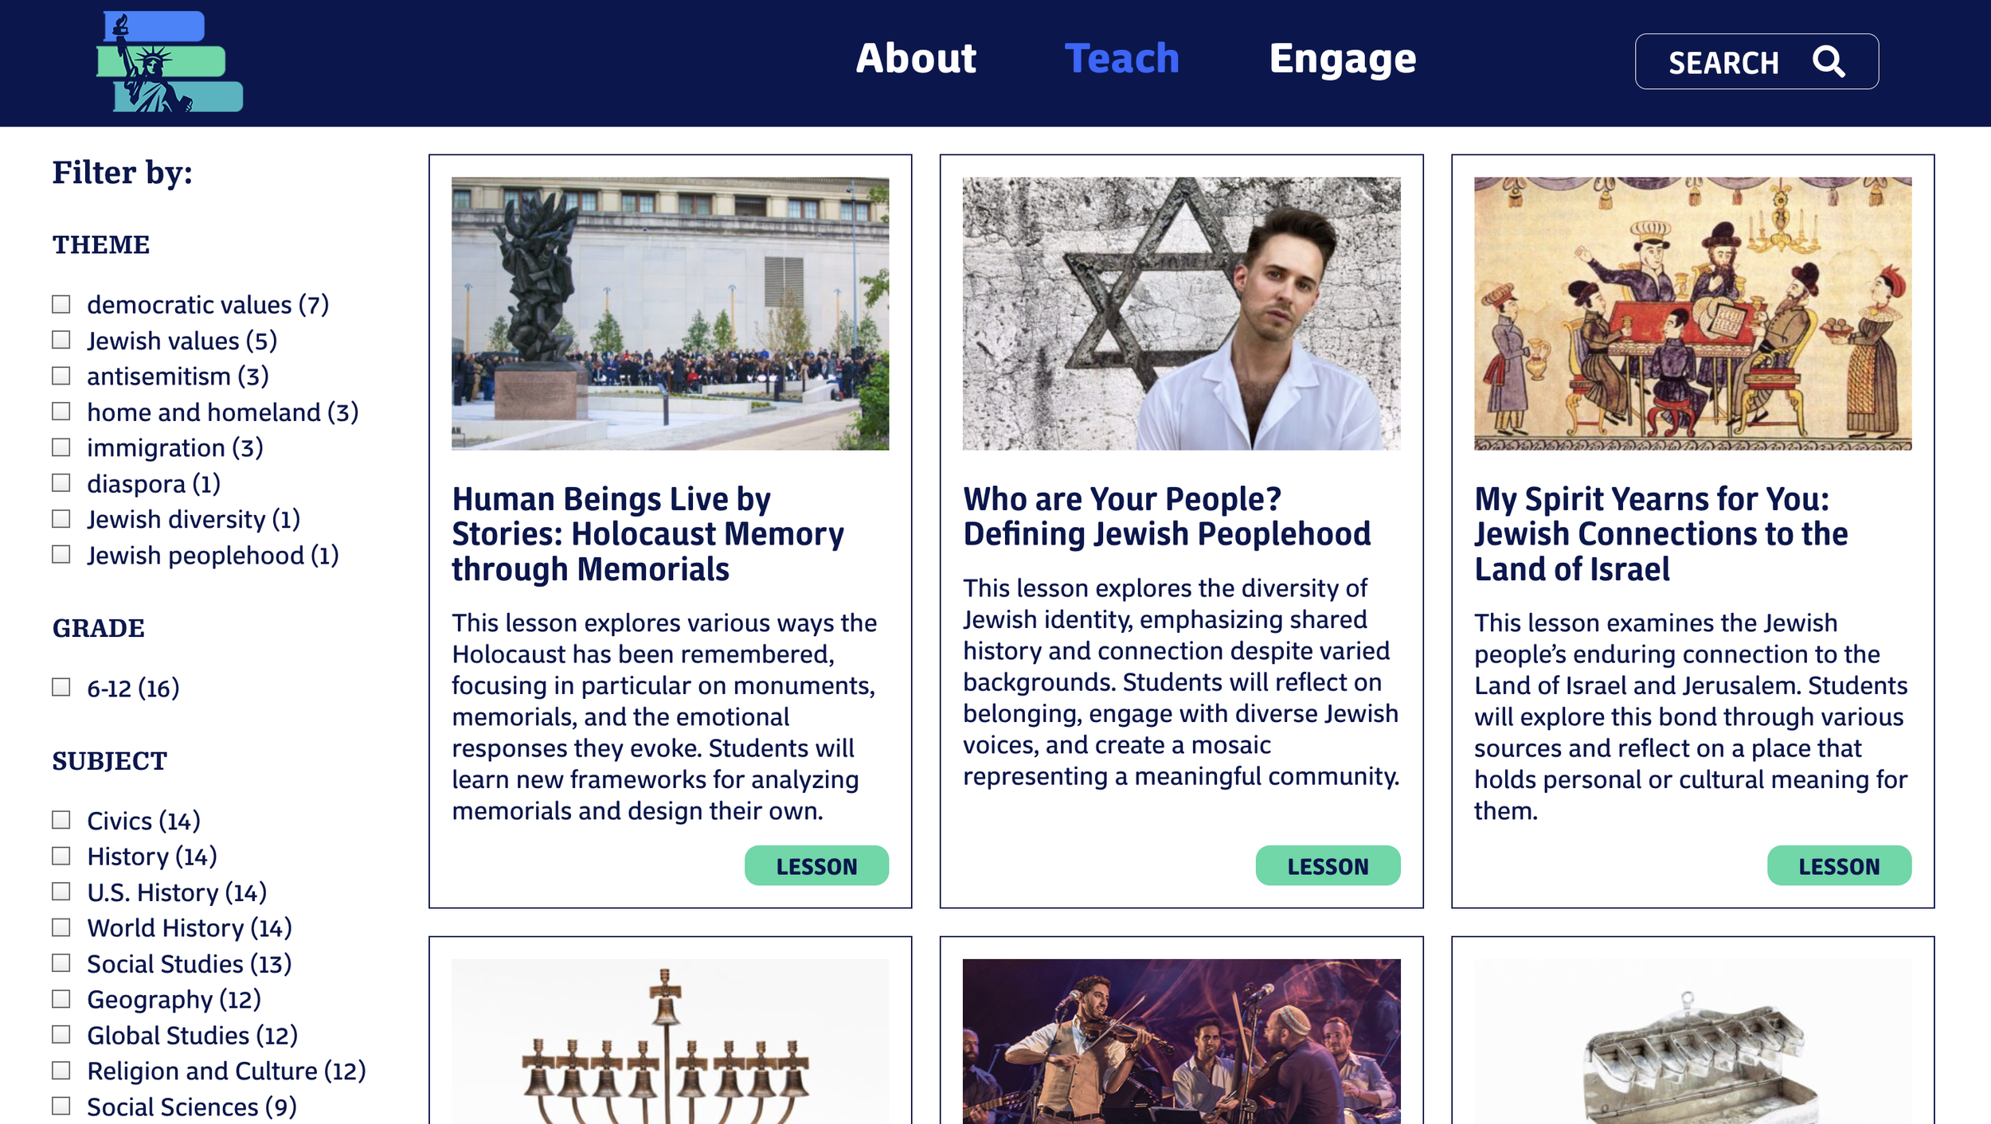Focus the SEARCH input field
The image size is (1991, 1124).
point(1756,61)
